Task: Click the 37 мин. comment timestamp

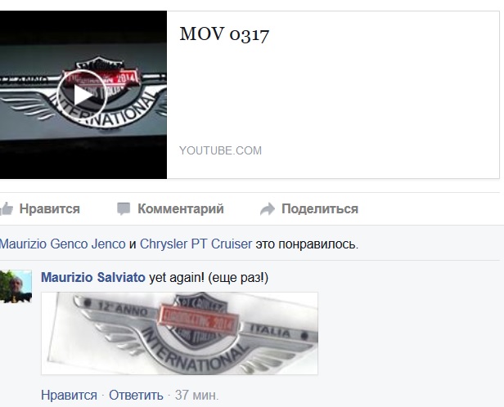Action: [196, 395]
